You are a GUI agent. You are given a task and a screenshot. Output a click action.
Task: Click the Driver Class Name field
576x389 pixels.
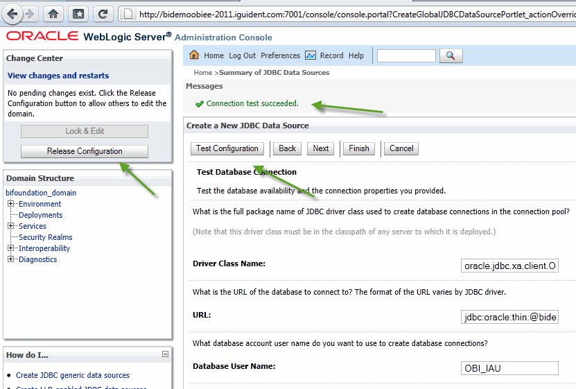(x=509, y=266)
